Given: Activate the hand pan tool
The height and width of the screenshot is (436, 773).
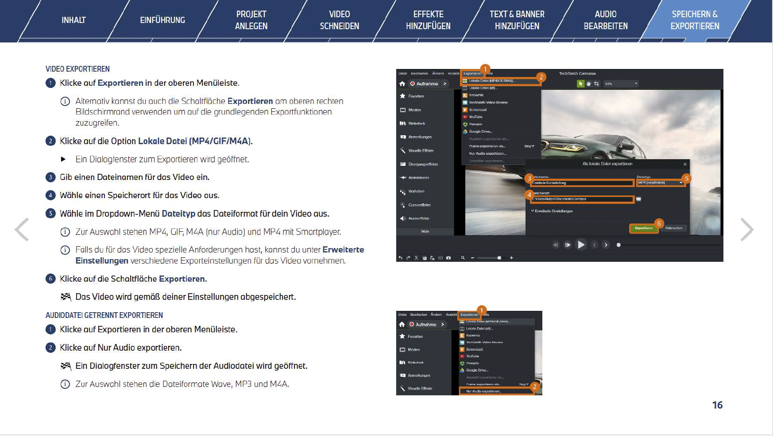Looking at the screenshot, I should click(x=588, y=84).
